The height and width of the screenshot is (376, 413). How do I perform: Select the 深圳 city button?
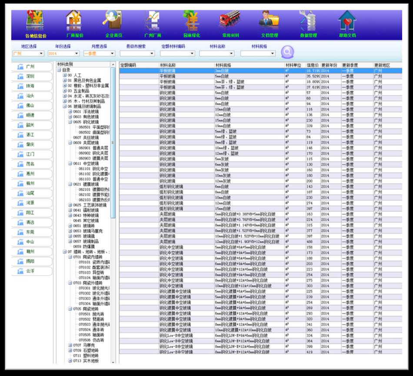coord(31,77)
